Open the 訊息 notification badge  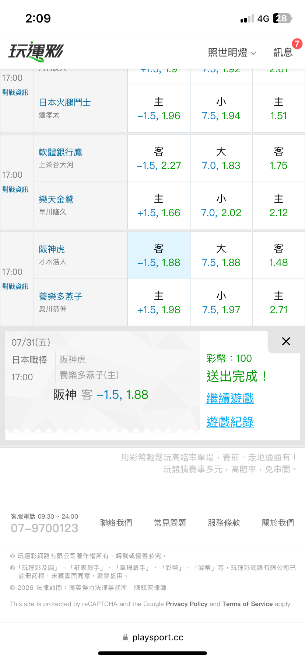coord(297,44)
